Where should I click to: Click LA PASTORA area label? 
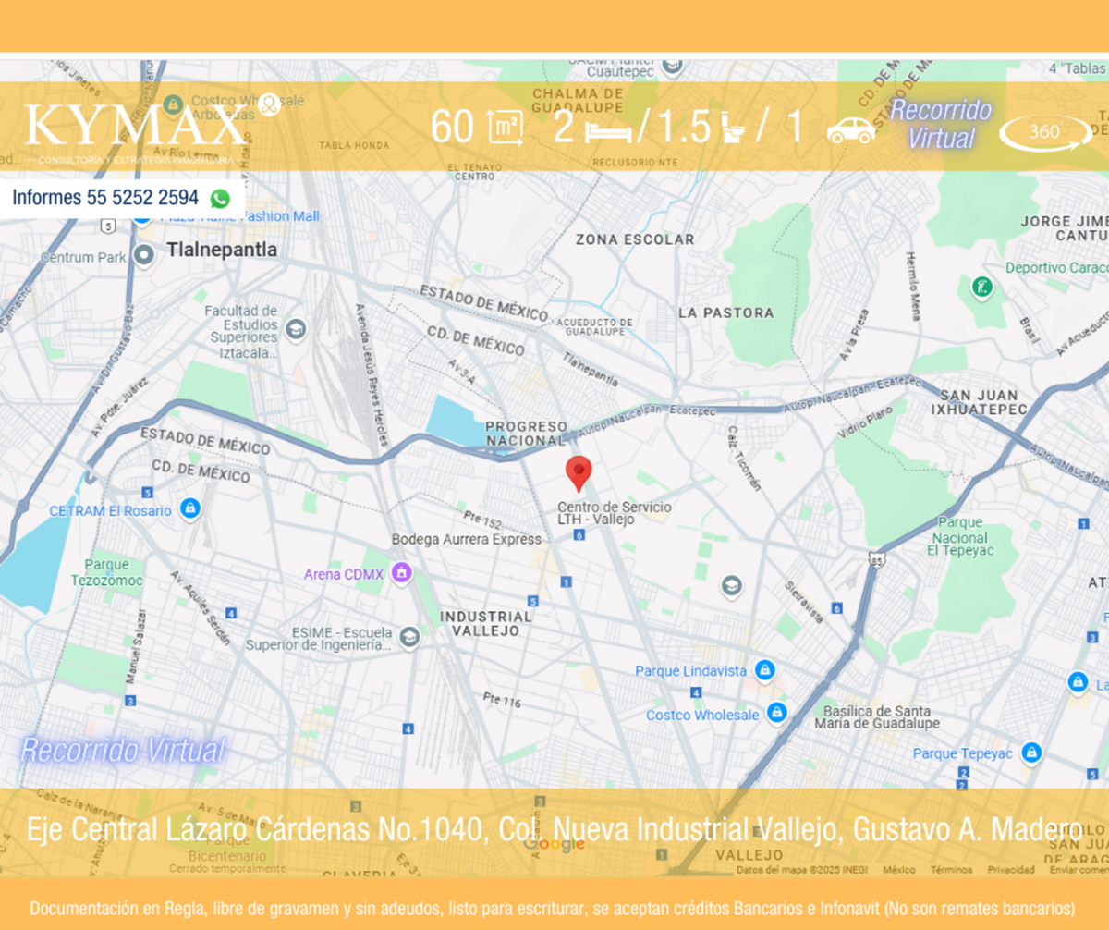click(726, 312)
